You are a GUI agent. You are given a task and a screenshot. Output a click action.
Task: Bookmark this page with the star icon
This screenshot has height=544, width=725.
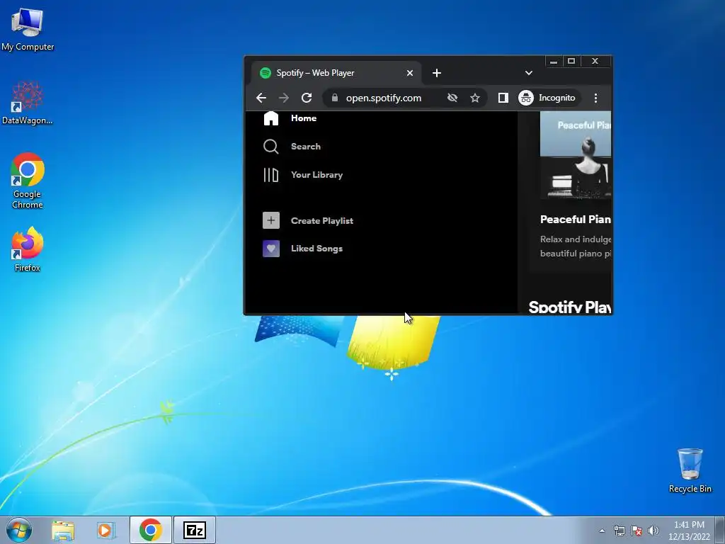[x=475, y=98]
